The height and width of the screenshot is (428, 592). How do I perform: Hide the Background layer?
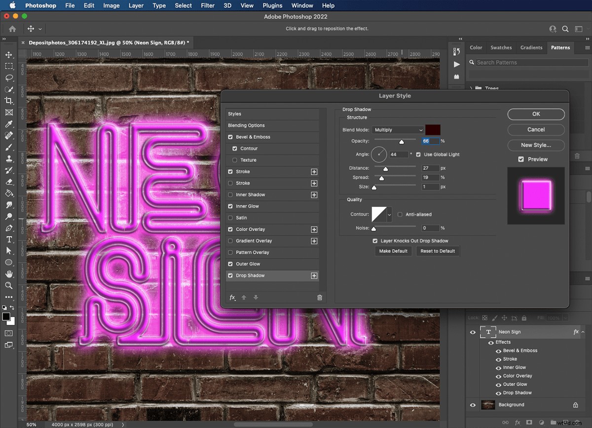pyautogui.click(x=473, y=404)
